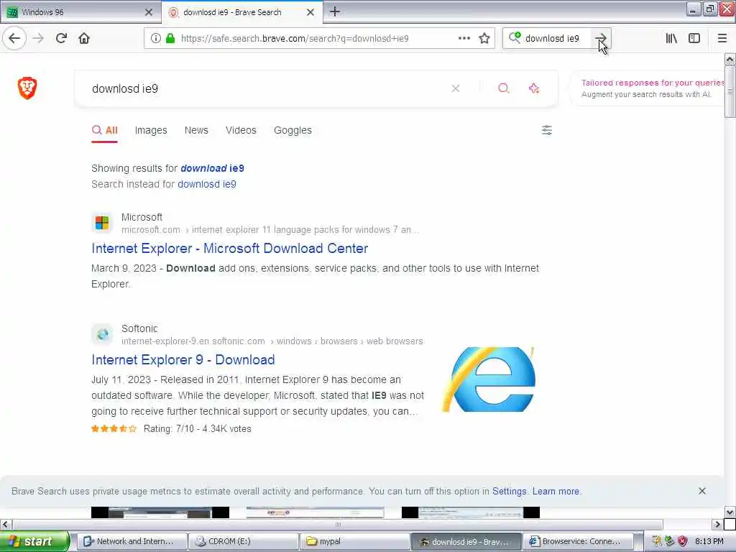This screenshot has width=736, height=552.
Task: Open the Library bookmarks icon
Action: click(671, 39)
